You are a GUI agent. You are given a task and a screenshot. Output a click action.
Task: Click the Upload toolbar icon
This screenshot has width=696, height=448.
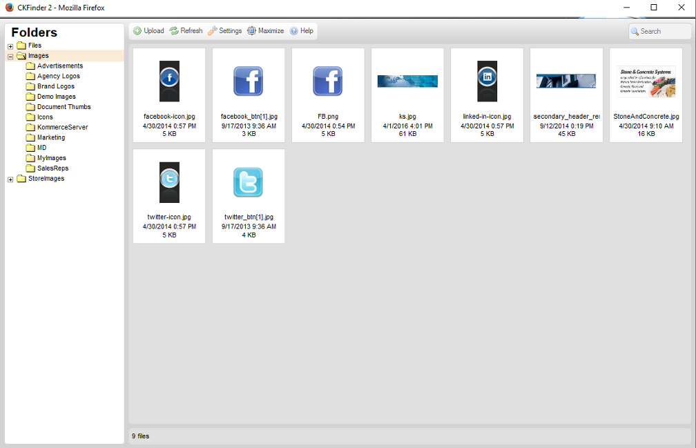point(137,31)
